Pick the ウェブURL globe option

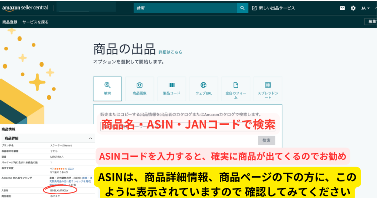click(204, 88)
